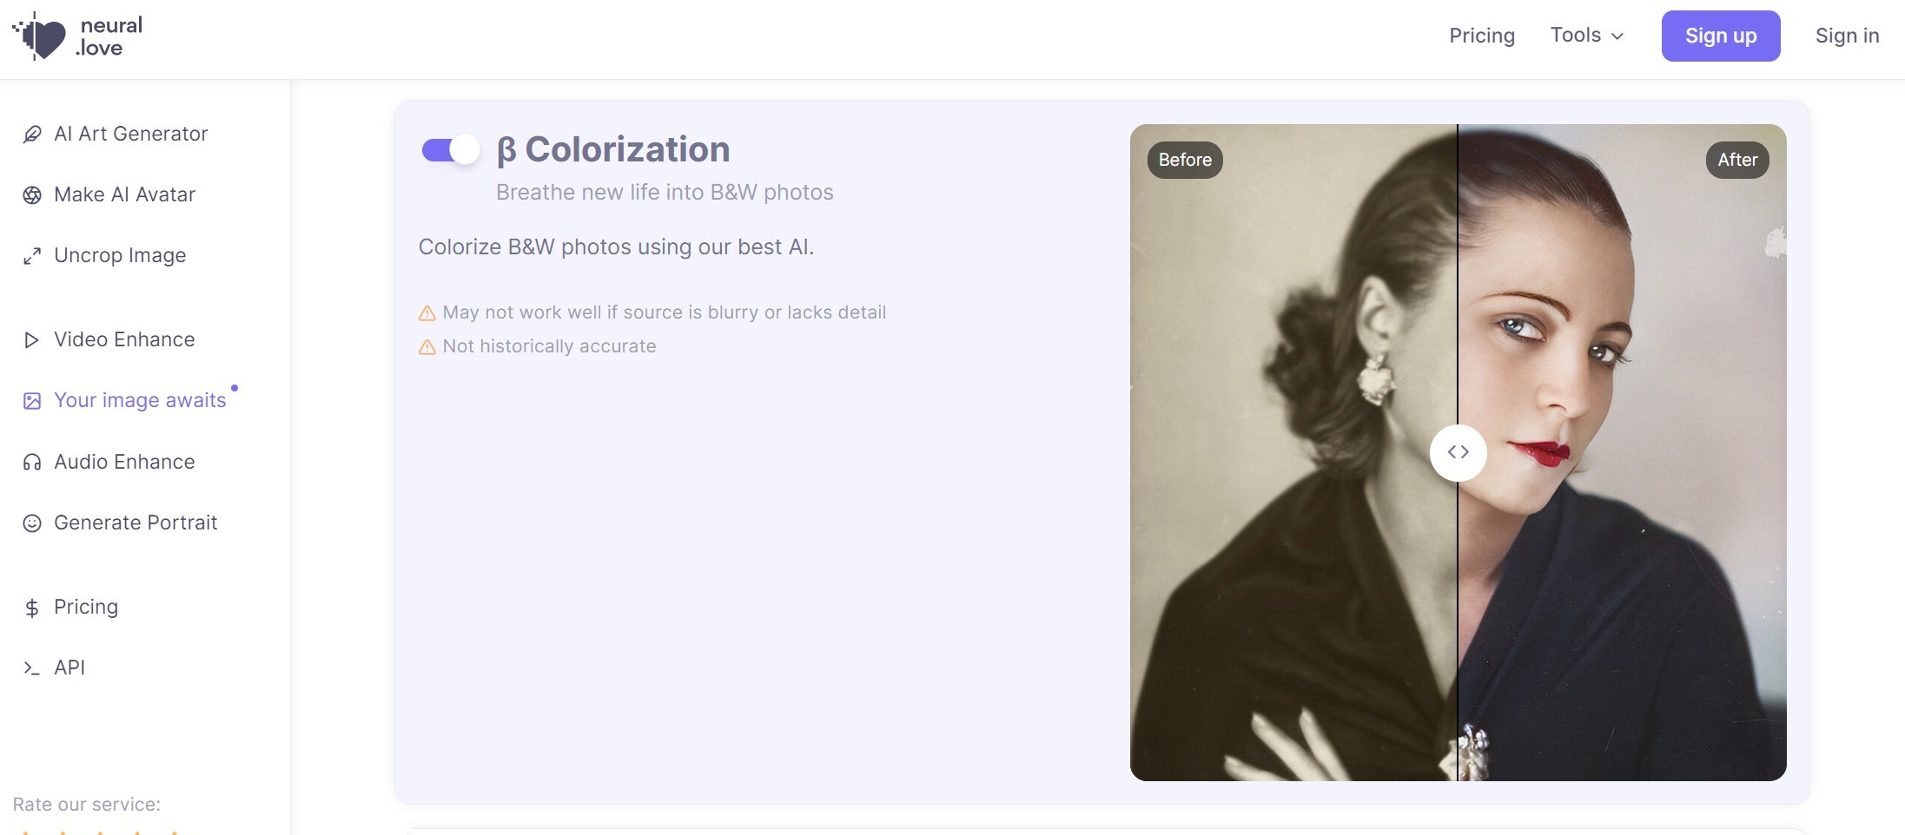Click the Make AI Avatar aperture icon
The width and height of the screenshot is (1905, 835).
click(x=32, y=195)
